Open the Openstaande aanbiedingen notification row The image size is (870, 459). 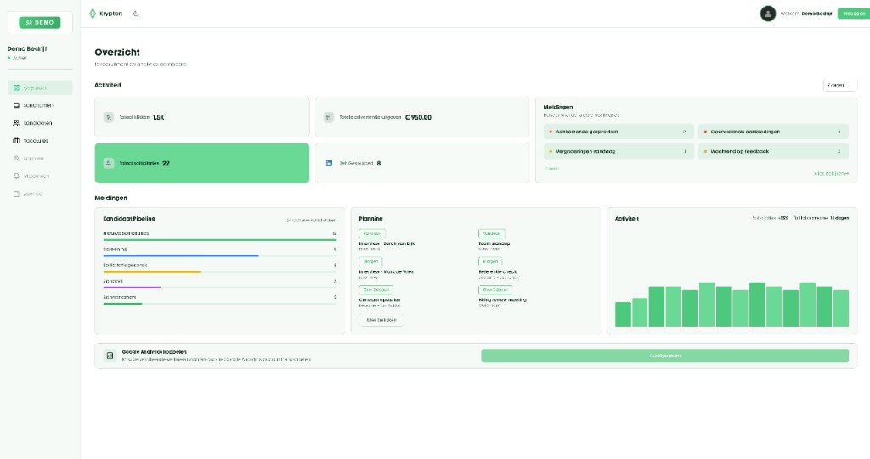coord(773,132)
